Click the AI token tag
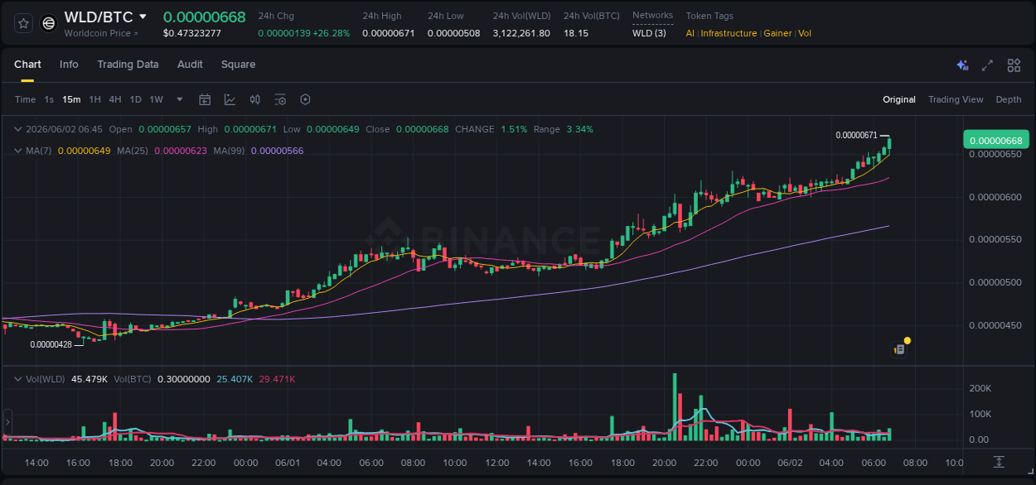This screenshot has height=485, width=1036. tap(690, 33)
